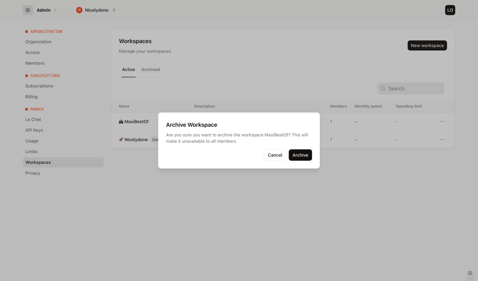Click the bottom-right help icon

tap(470, 273)
